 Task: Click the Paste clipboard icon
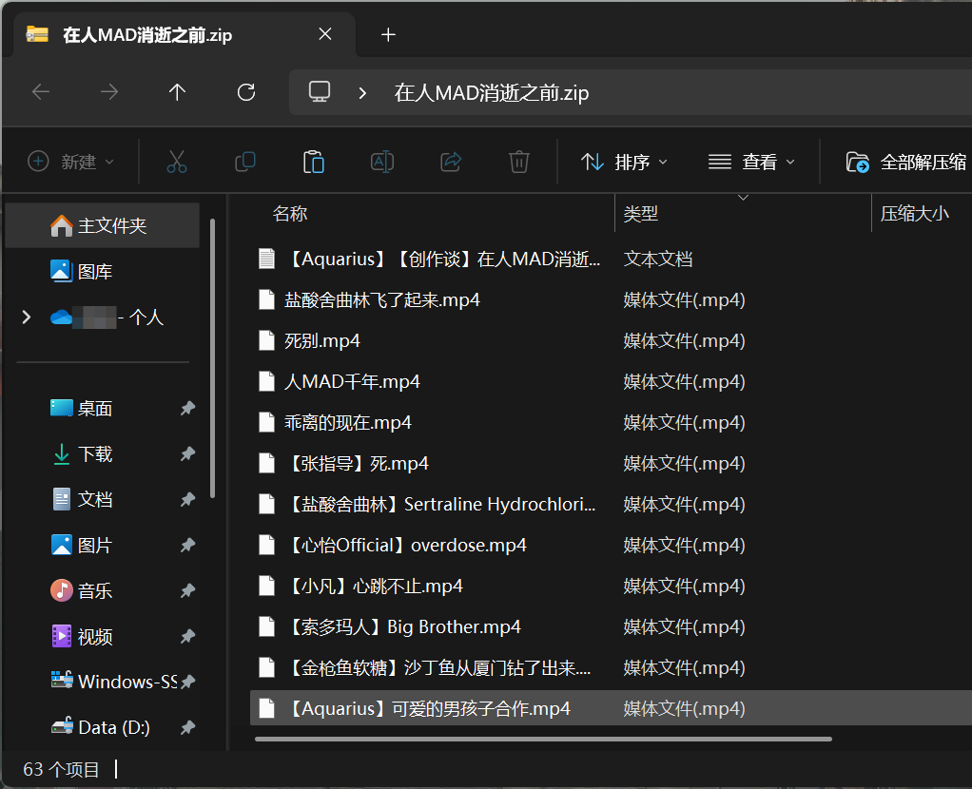314,163
